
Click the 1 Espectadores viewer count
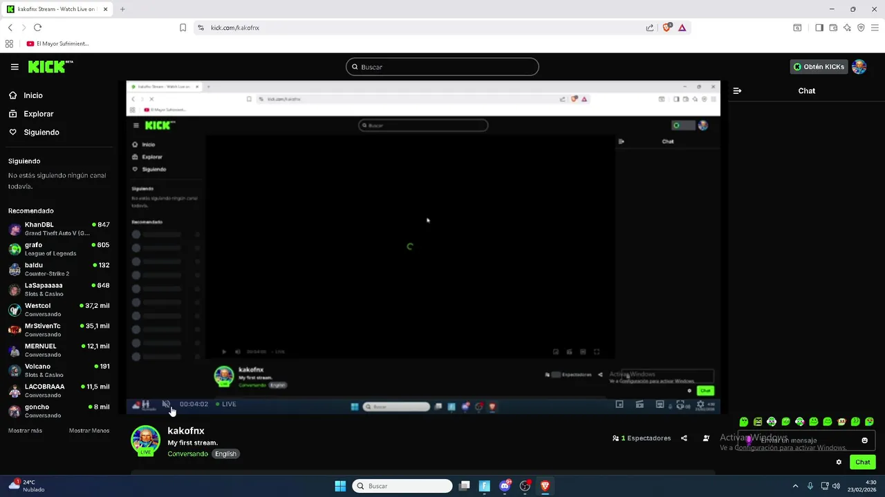(642, 438)
